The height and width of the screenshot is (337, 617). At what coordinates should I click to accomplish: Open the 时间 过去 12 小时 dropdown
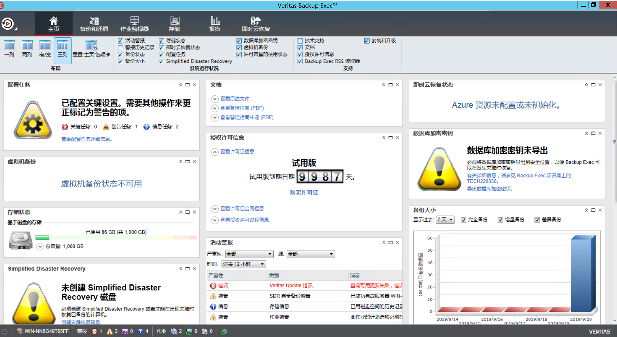tap(244, 264)
